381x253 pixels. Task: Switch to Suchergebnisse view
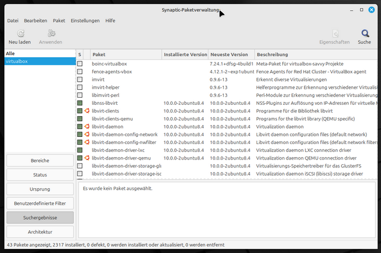[40, 217]
